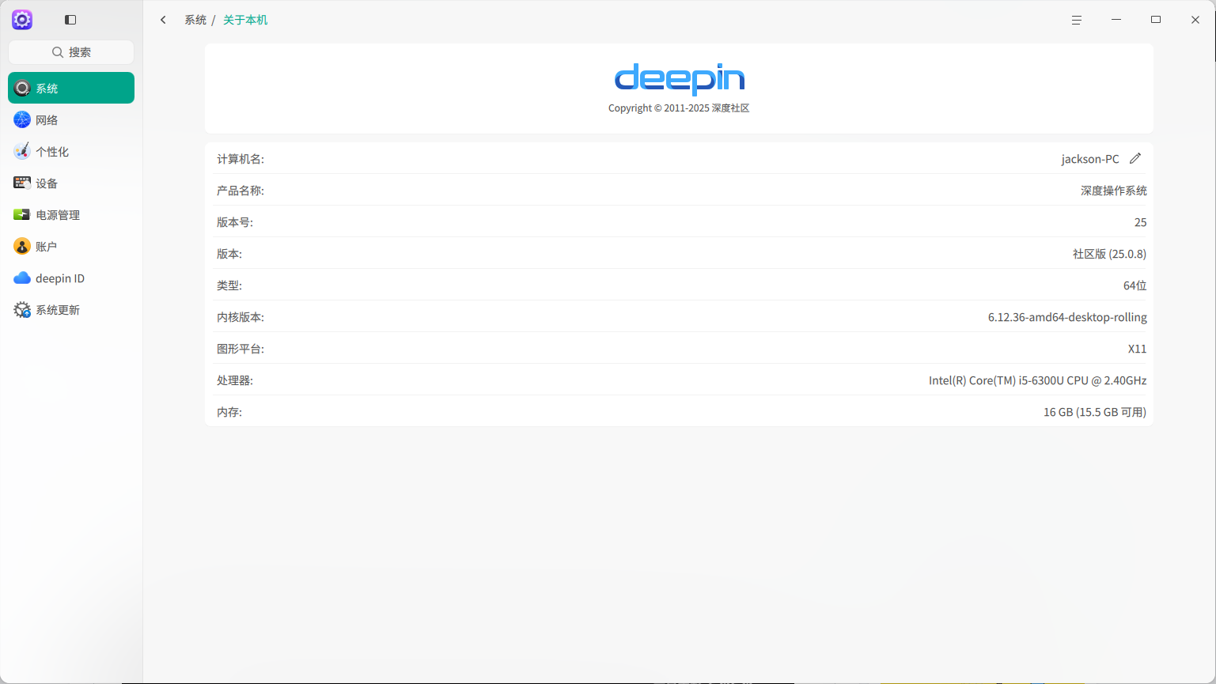Open 设备 settings label

click(47, 183)
